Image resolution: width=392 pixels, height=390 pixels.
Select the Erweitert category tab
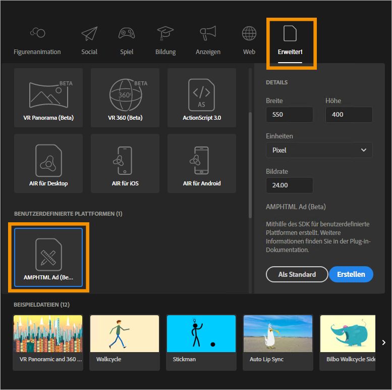pyautogui.click(x=290, y=43)
